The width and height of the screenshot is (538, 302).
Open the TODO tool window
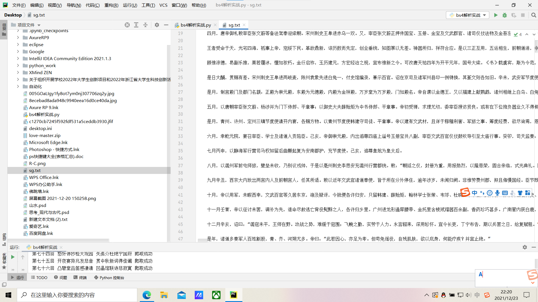click(x=39, y=278)
